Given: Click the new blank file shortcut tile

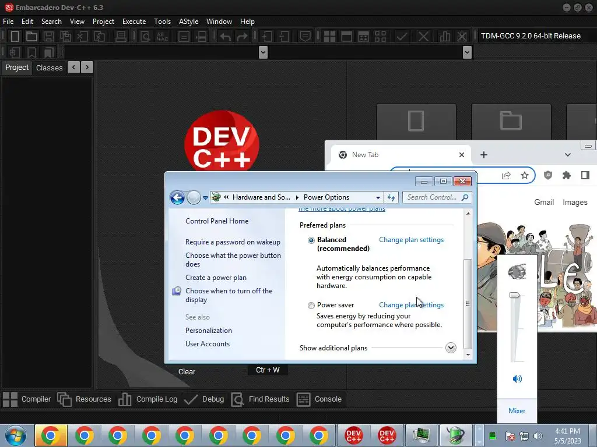Looking at the screenshot, I should coord(416,122).
